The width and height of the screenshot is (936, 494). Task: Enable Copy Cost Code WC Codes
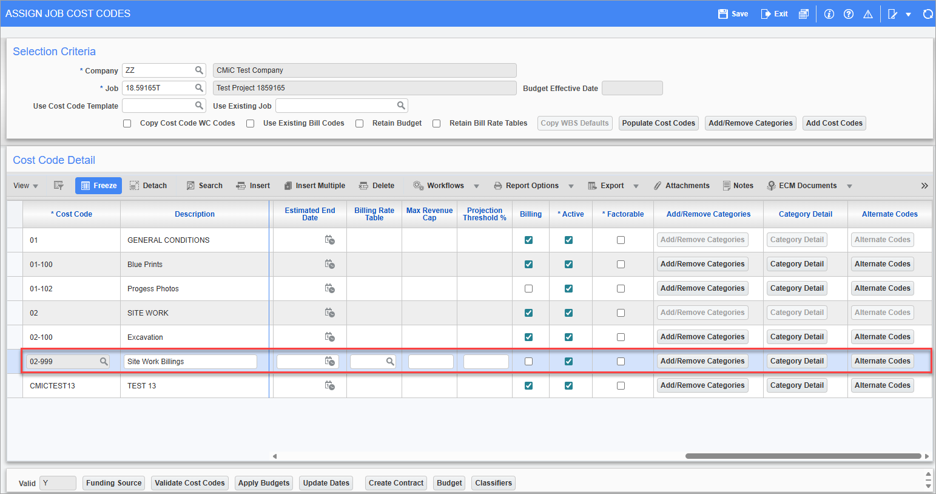127,123
